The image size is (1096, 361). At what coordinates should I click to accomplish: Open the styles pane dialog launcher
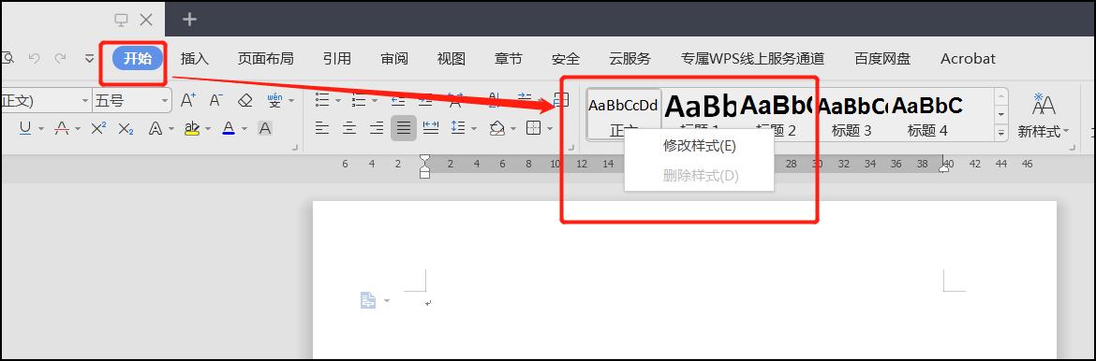pos(1073,148)
